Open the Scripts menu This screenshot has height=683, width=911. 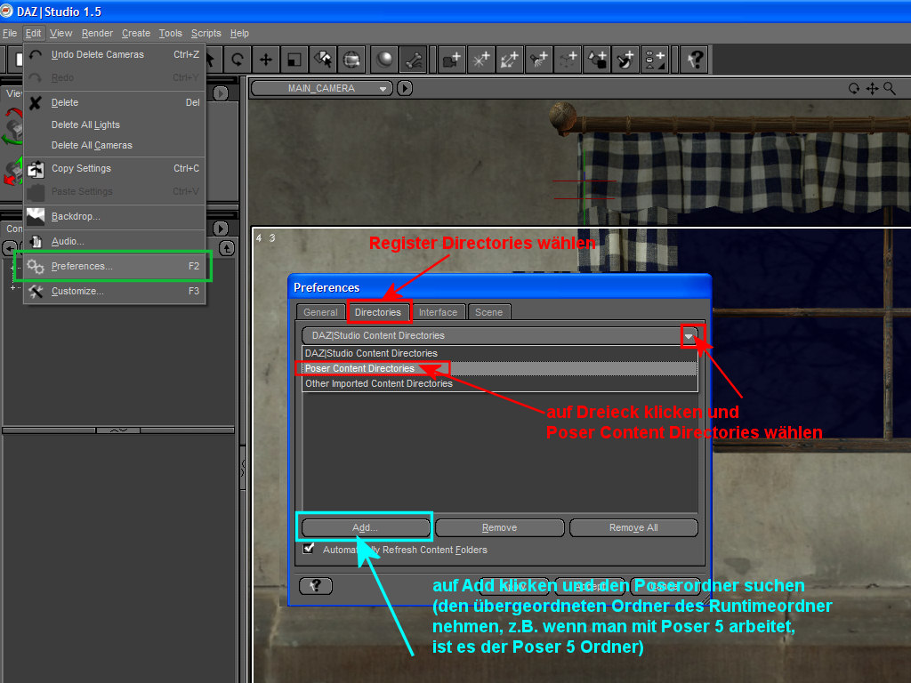click(x=206, y=33)
